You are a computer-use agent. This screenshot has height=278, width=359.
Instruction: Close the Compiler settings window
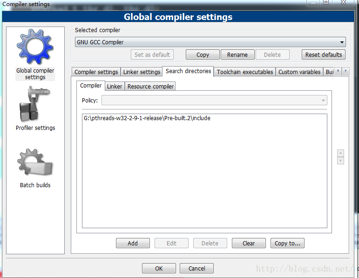pyautogui.click(x=343, y=2)
